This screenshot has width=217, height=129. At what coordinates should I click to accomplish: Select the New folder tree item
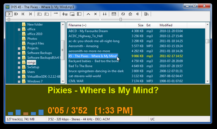35,24
